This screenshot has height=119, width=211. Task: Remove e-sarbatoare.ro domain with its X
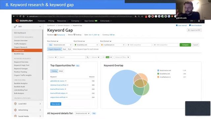tap(124, 45)
